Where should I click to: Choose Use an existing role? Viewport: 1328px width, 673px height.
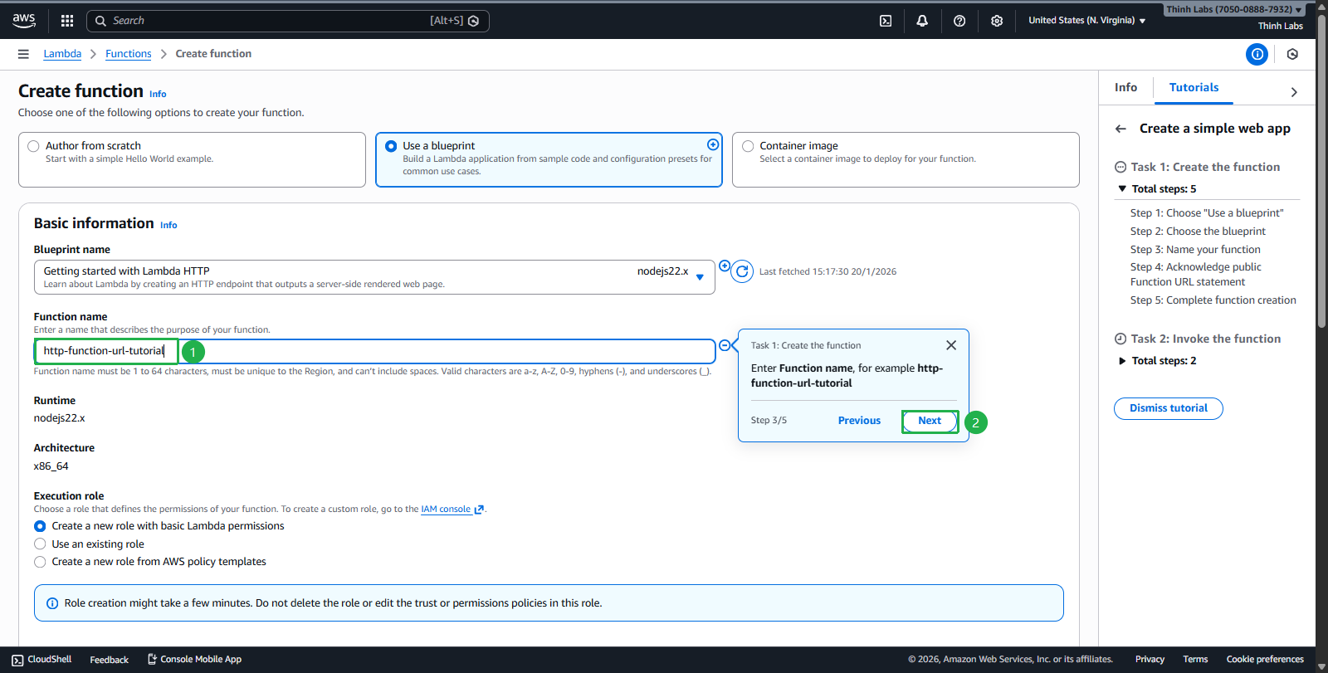(40, 544)
